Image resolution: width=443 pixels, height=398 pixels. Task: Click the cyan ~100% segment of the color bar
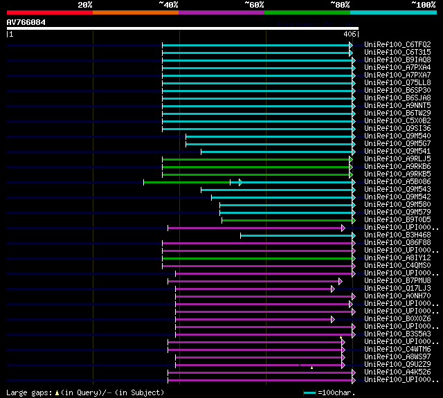point(394,12)
